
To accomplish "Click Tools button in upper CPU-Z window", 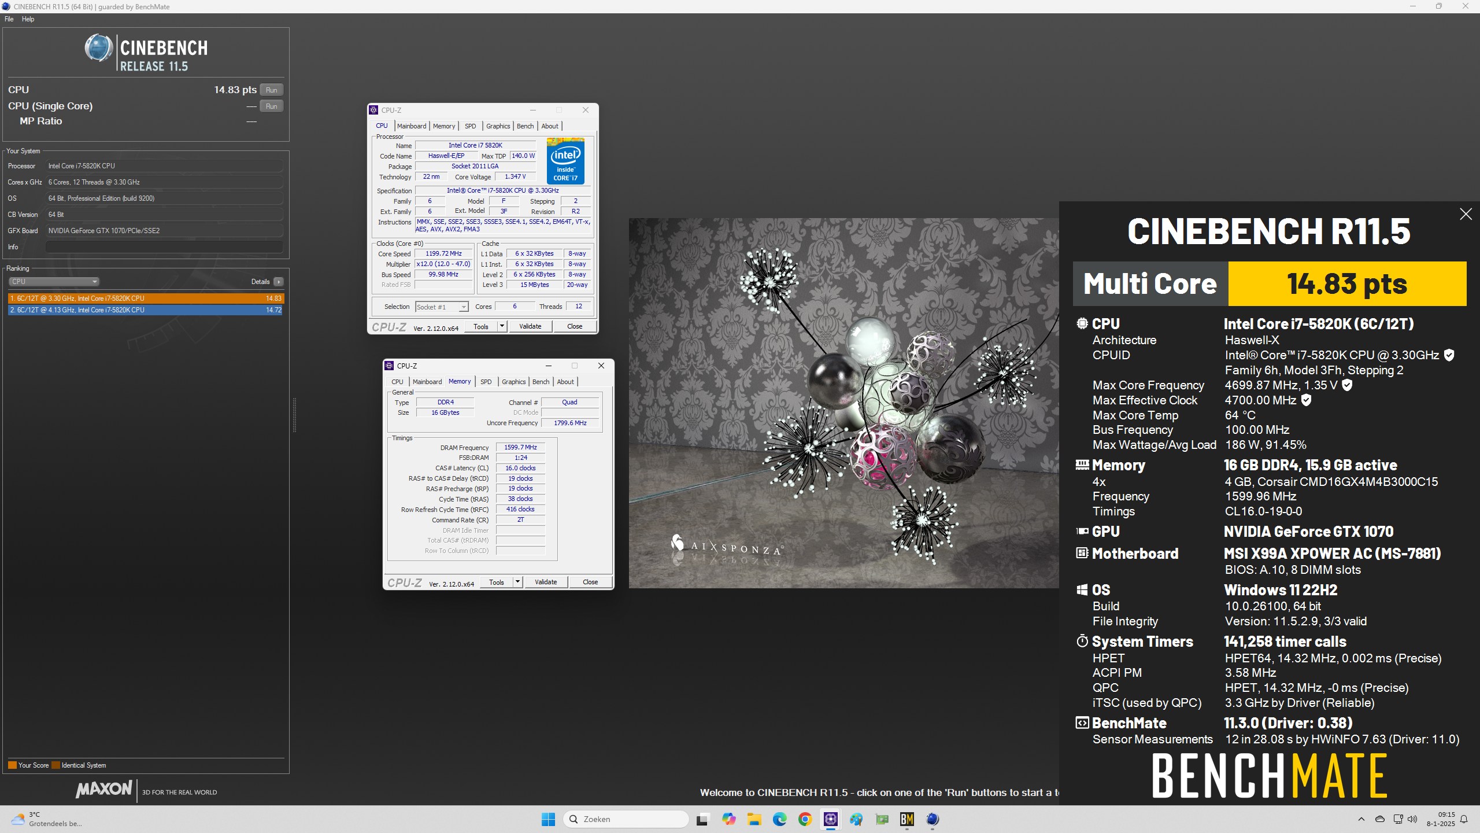I will pos(481,326).
